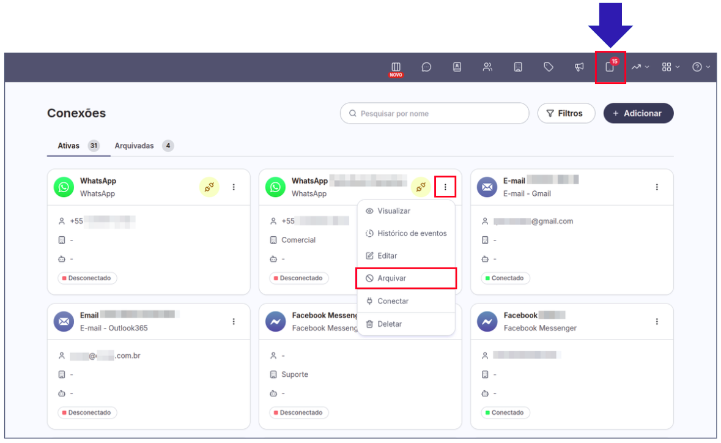Click the kanban board icon labeled NOVO
The height and width of the screenshot is (443, 721).
click(x=396, y=67)
